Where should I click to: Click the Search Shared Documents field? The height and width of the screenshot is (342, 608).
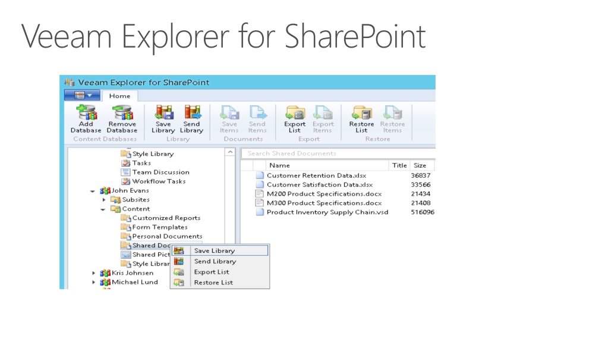tap(338, 153)
